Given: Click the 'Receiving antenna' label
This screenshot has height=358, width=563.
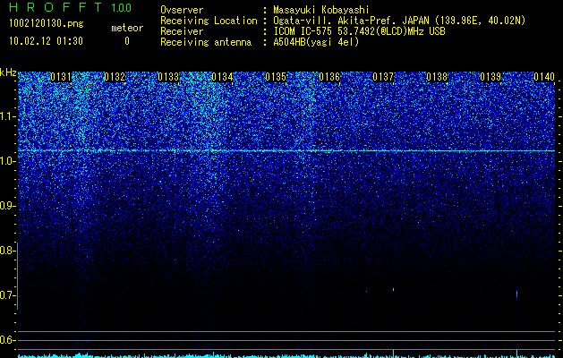Looking at the screenshot, I should pyautogui.click(x=206, y=42).
